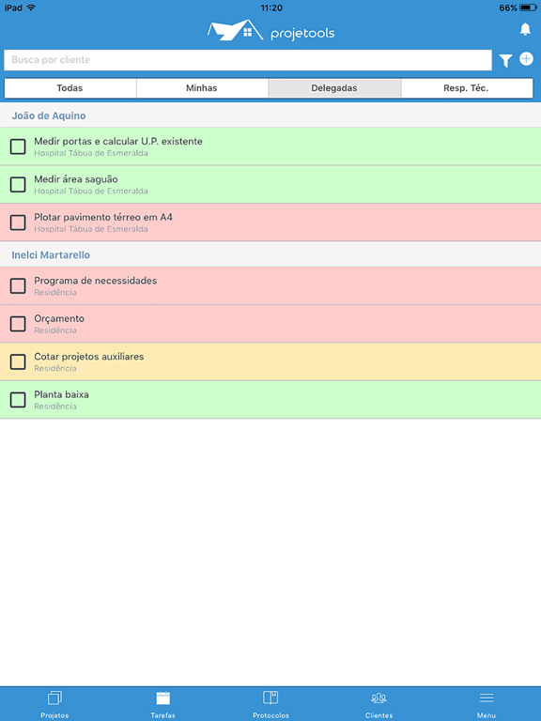
Task: Tap the battery indicator
Action: [x=528, y=8]
